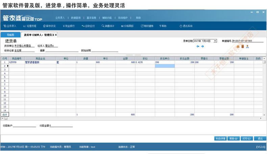Open 销售统计 in the blue toolbar

coord(108,26)
